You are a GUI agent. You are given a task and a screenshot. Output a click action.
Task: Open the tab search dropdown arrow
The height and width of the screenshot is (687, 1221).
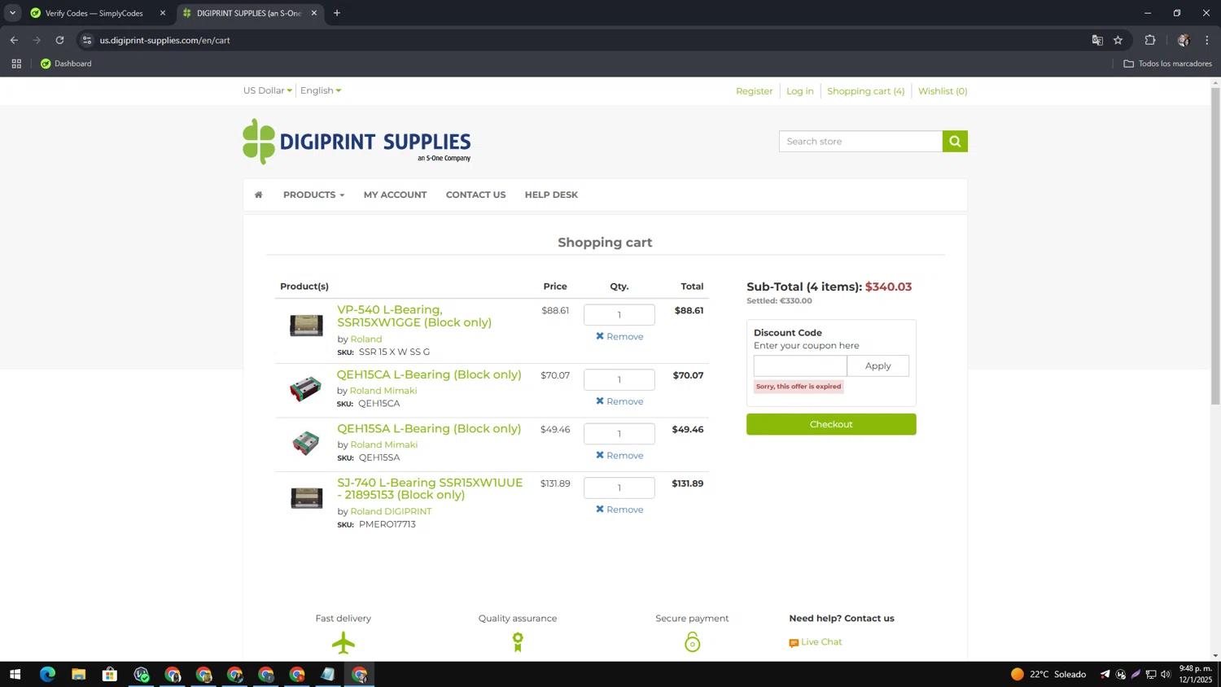click(x=12, y=13)
